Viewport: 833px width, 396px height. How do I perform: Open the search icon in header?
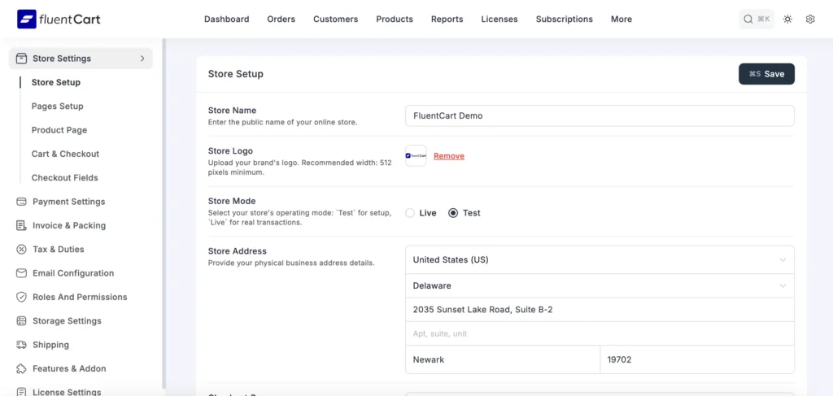748,20
